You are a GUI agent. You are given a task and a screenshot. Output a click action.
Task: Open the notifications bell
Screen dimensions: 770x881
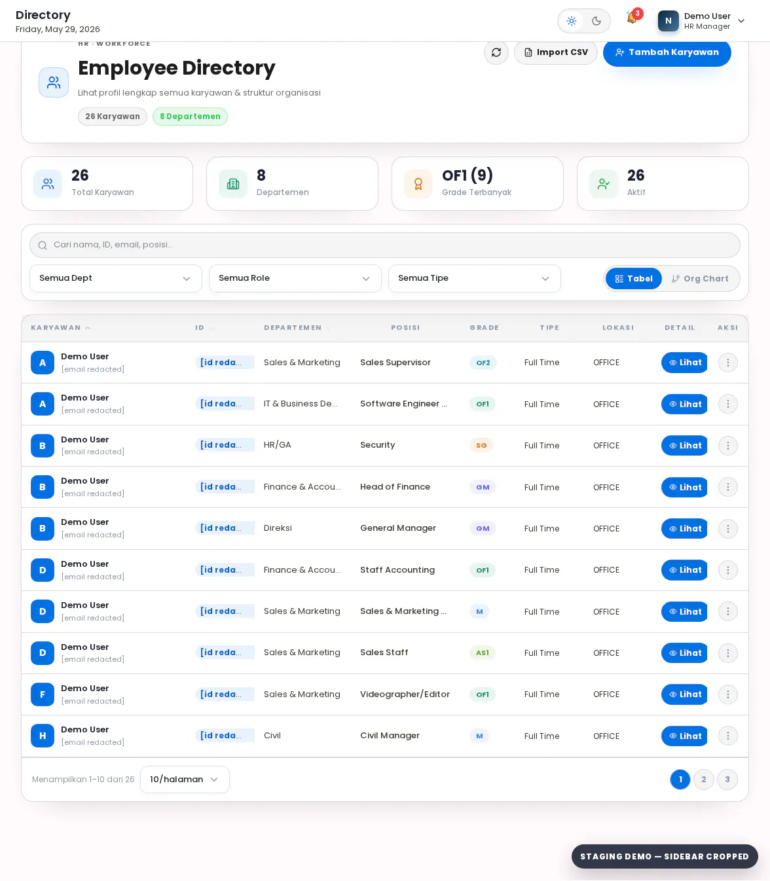tap(632, 18)
